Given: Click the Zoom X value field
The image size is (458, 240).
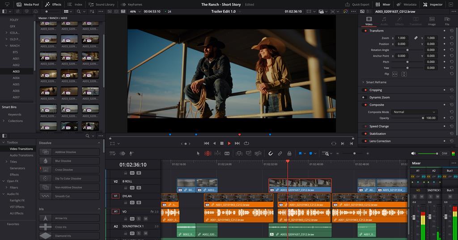Looking at the screenshot, I should pyautogui.click(x=402, y=38).
